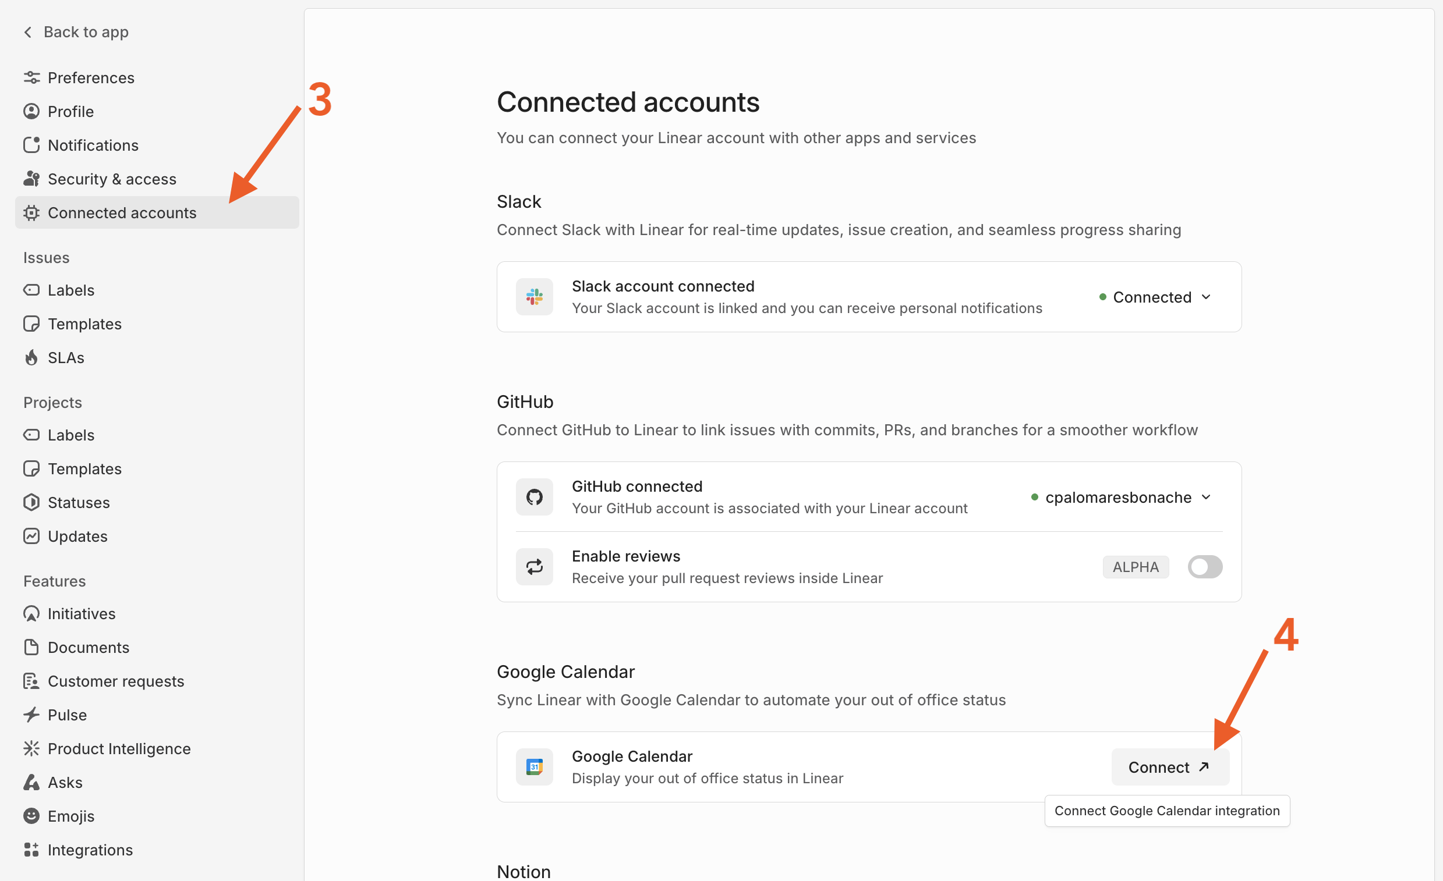Click the SLAs flame icon
This screenshot has width=1443, height=881.
(31, 357)
